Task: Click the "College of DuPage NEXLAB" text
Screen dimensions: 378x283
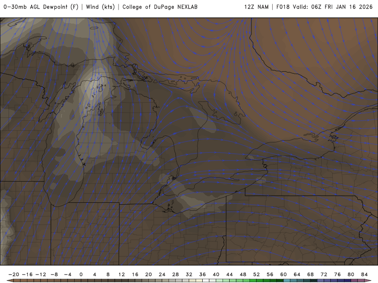Action: pyautogui.click(x=160, y=7)
